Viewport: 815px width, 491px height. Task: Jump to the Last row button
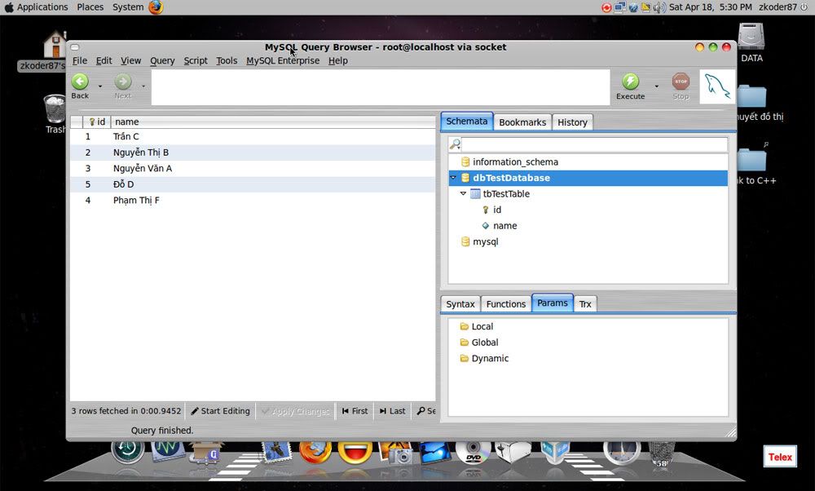point(393,411)
